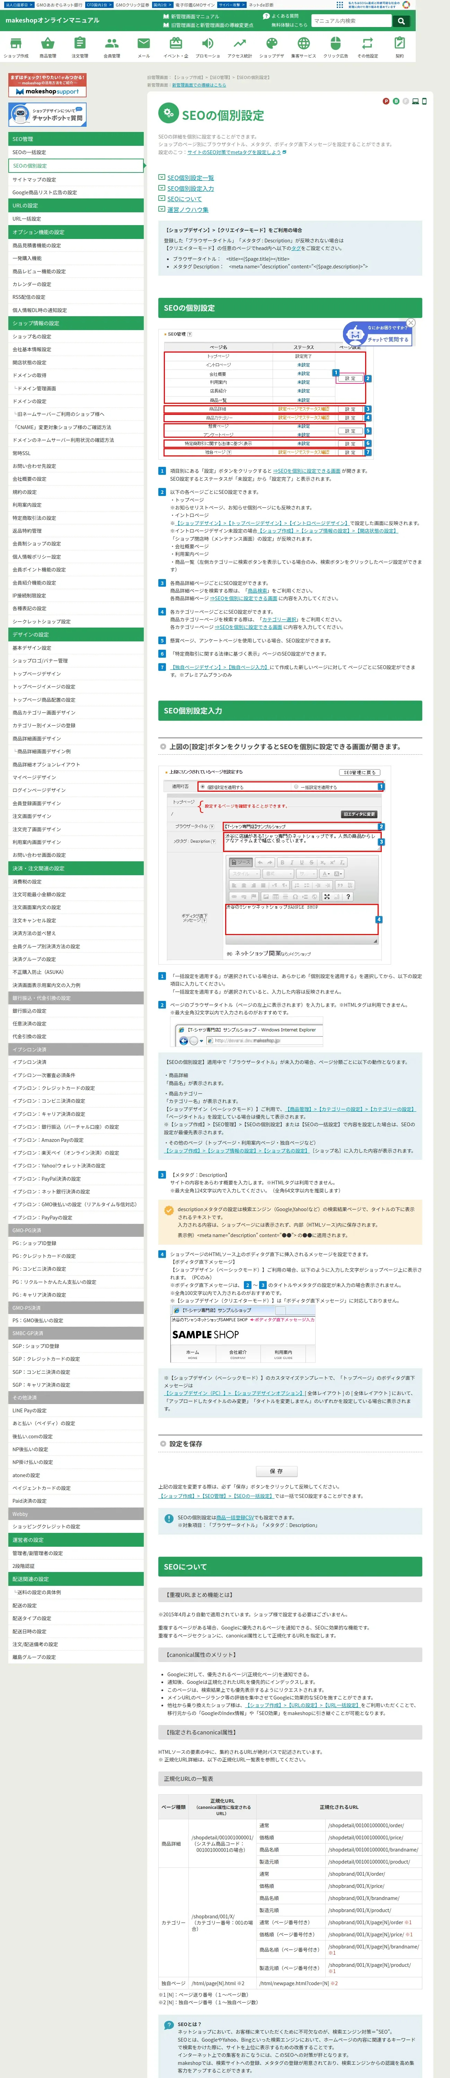Open the メール envelope icon

[x=143, y=47]
